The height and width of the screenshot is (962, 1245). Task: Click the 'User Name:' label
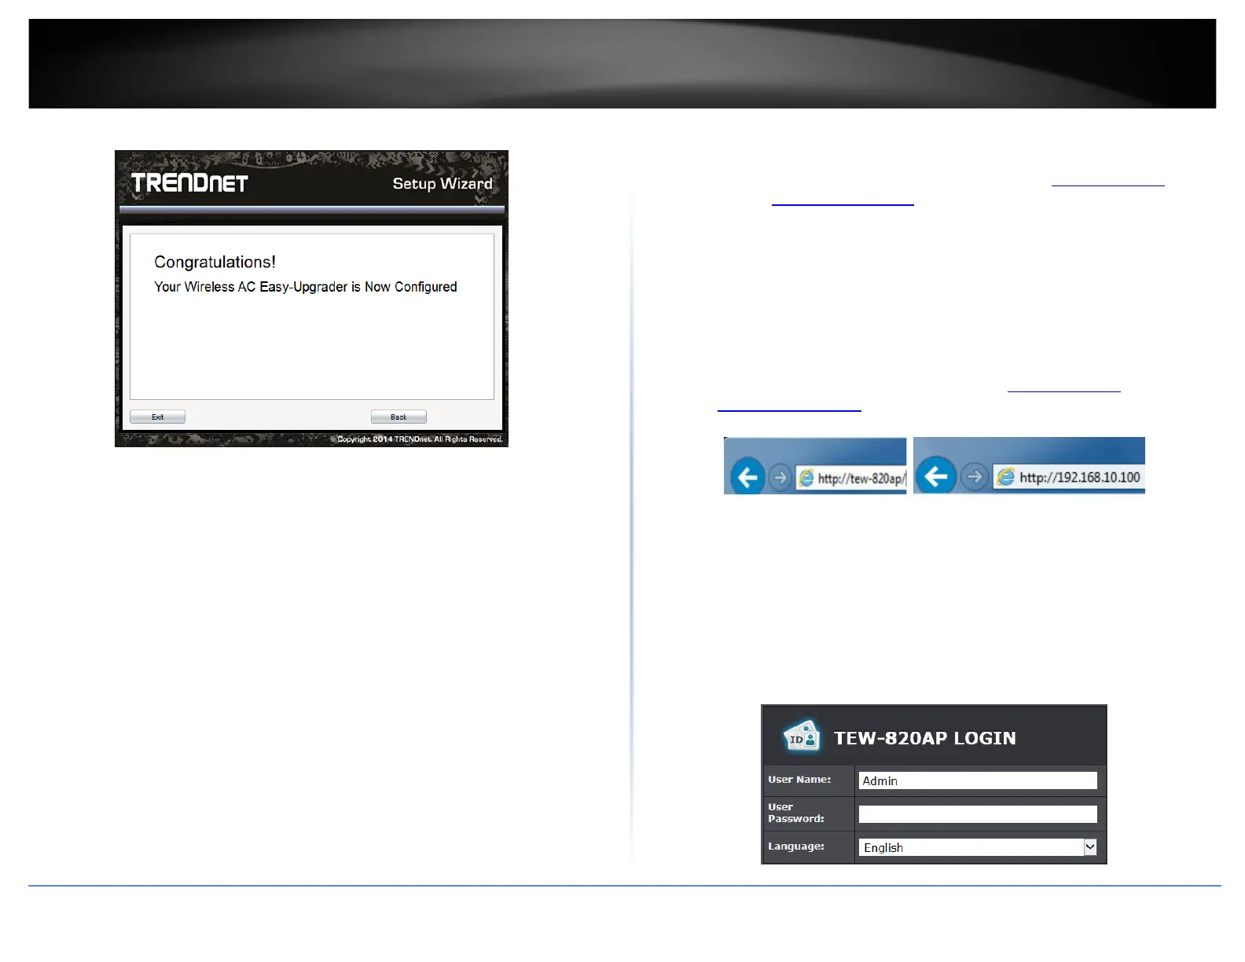click(799, 780)
